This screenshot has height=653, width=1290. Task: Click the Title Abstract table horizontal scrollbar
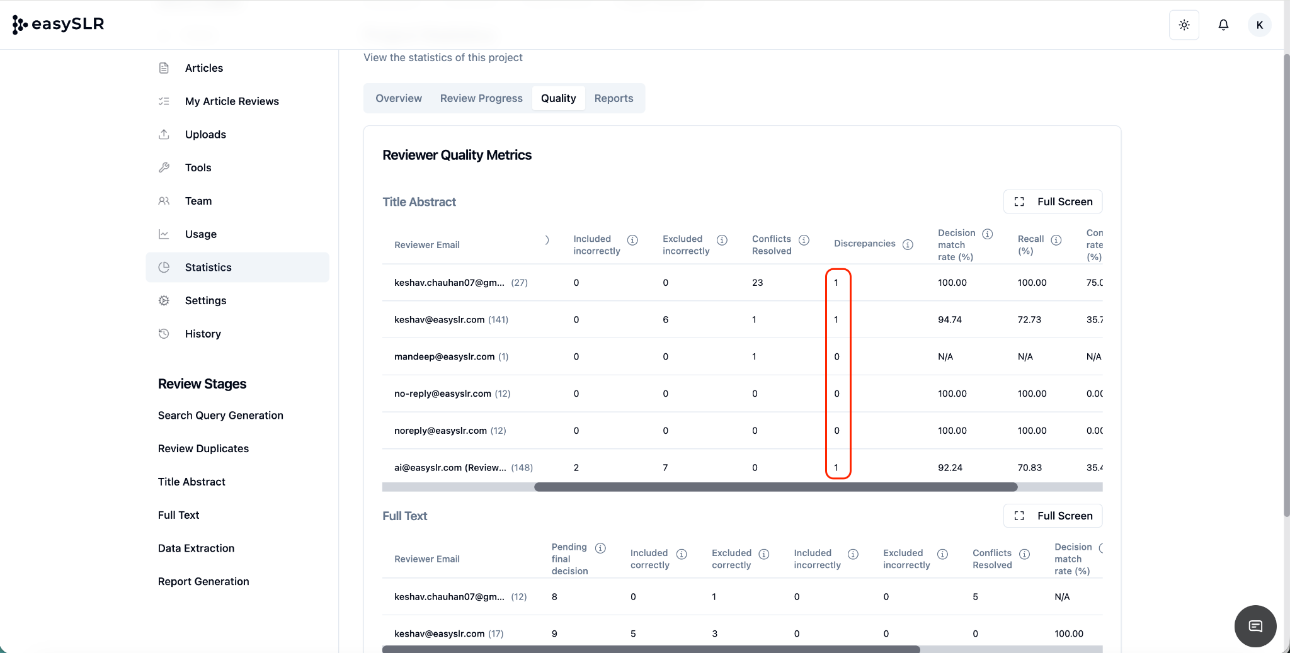(775, 487)
